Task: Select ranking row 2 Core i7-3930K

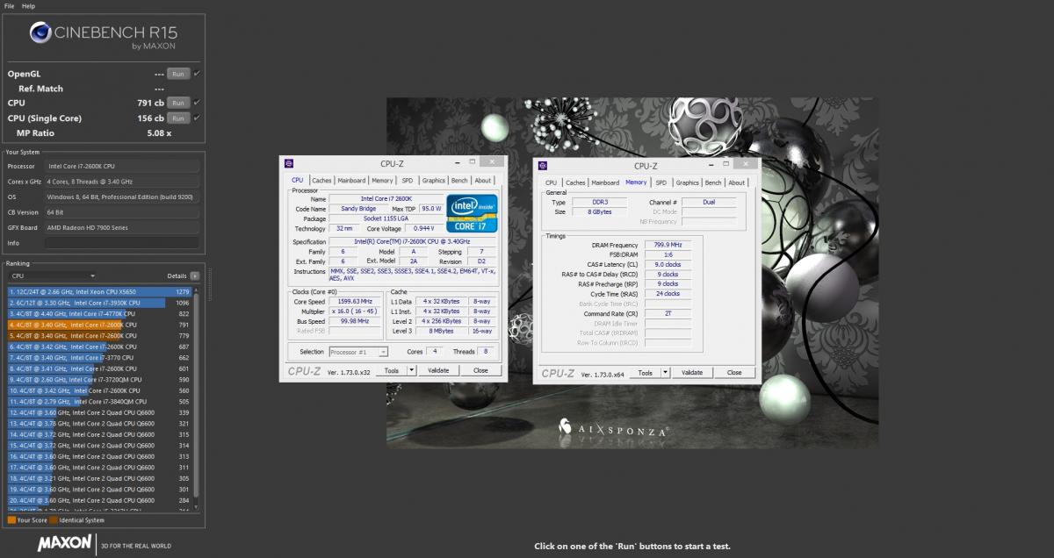Action: pos(99,303)
